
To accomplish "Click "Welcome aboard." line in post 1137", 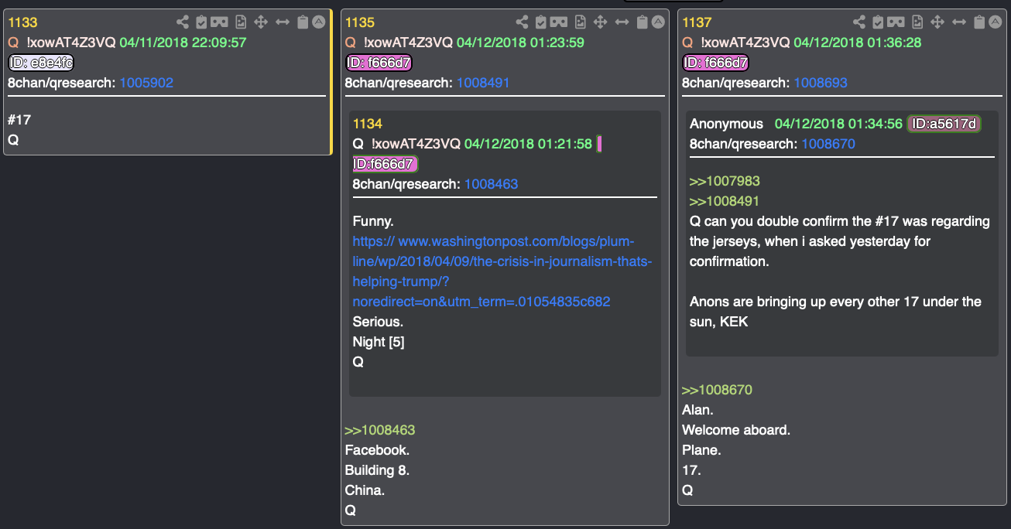I will click(736, 430).
